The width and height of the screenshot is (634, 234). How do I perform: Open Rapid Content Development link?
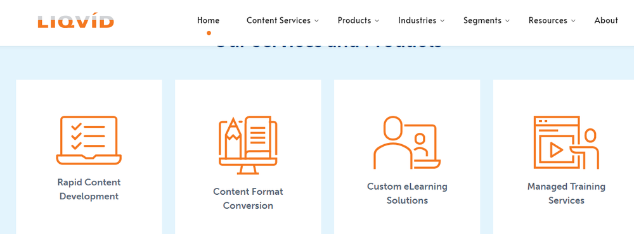coord(89,189)
